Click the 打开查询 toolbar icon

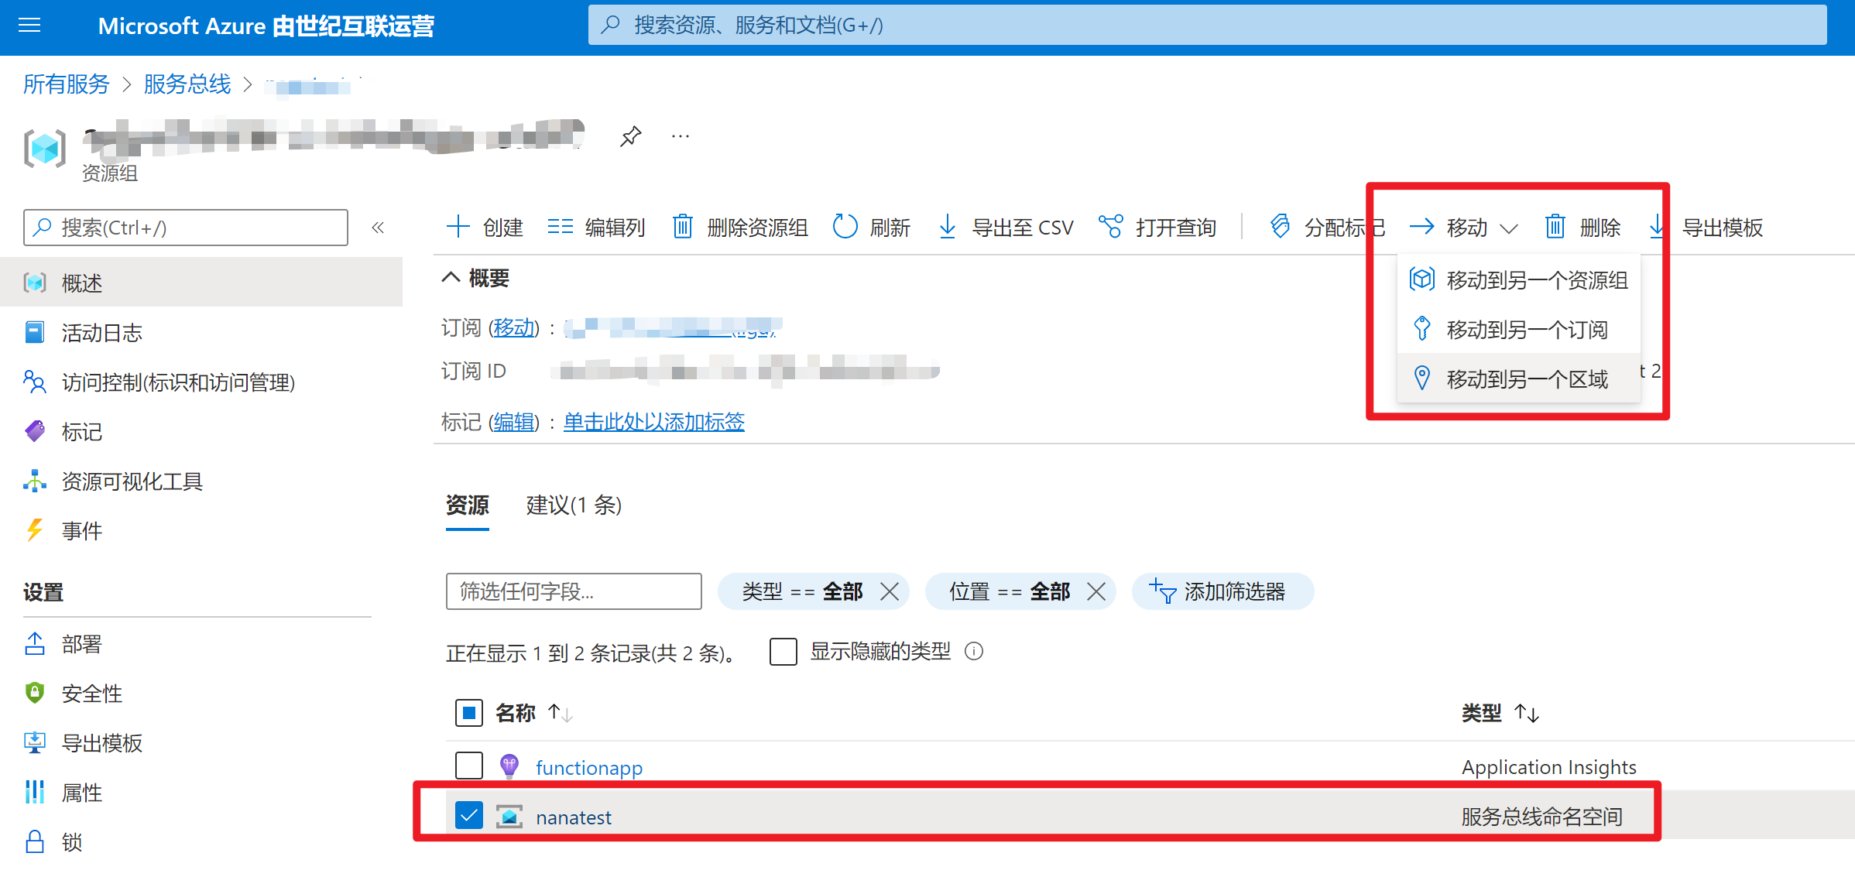tap(1111, 227)
